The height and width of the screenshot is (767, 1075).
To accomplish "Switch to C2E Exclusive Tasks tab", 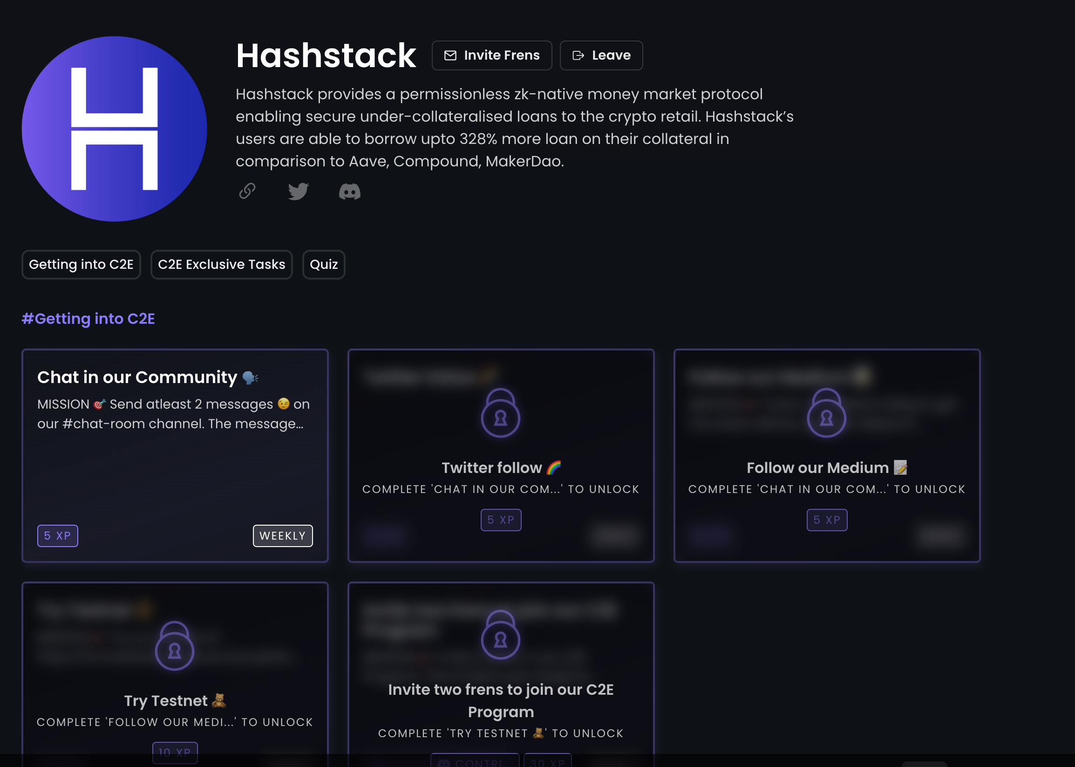I will (x=221, y=265).
